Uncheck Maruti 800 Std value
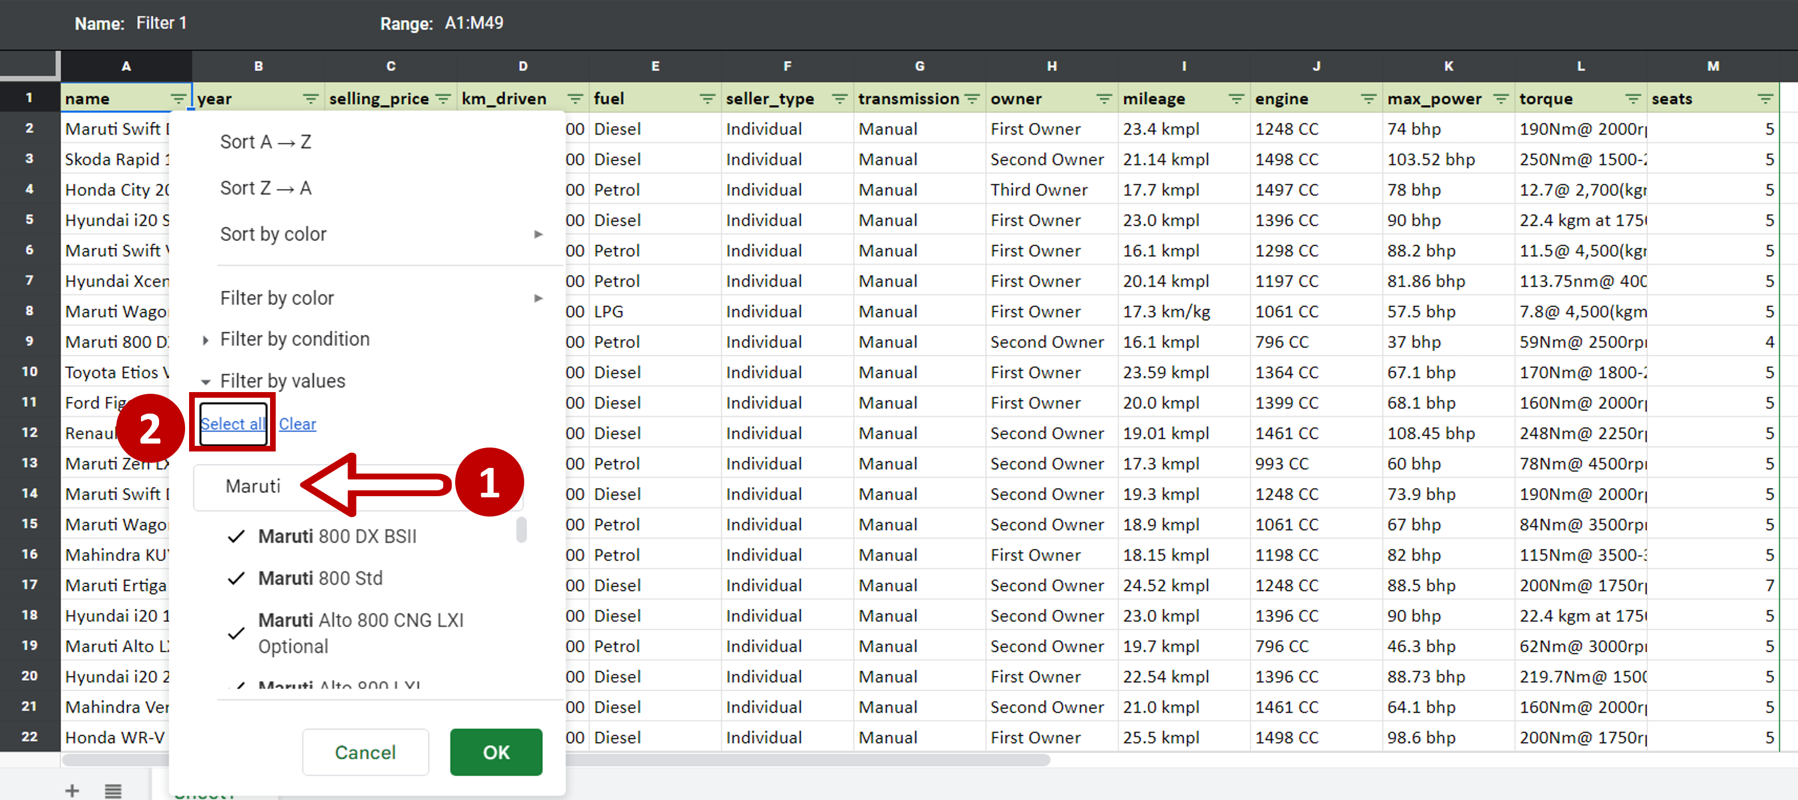The height and width of the screenshot is (800, 1798). (x=237, y=578)
